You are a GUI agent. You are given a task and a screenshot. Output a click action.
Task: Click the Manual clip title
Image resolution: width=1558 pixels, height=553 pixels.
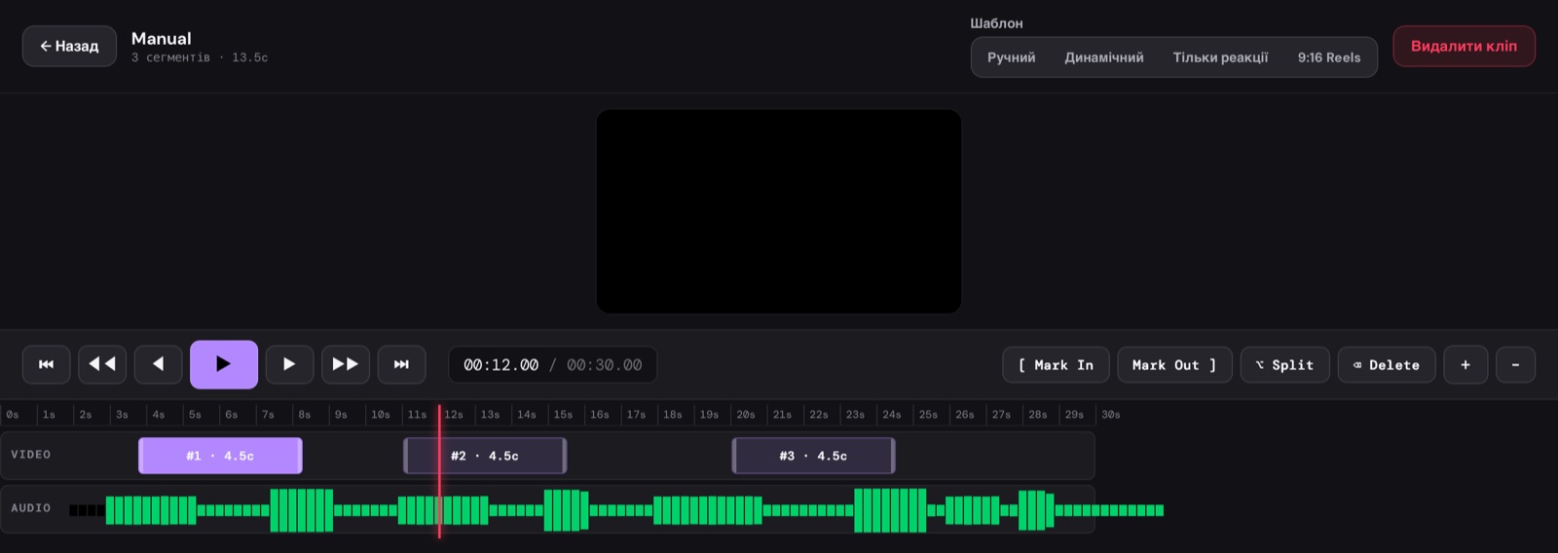(162, 39)
